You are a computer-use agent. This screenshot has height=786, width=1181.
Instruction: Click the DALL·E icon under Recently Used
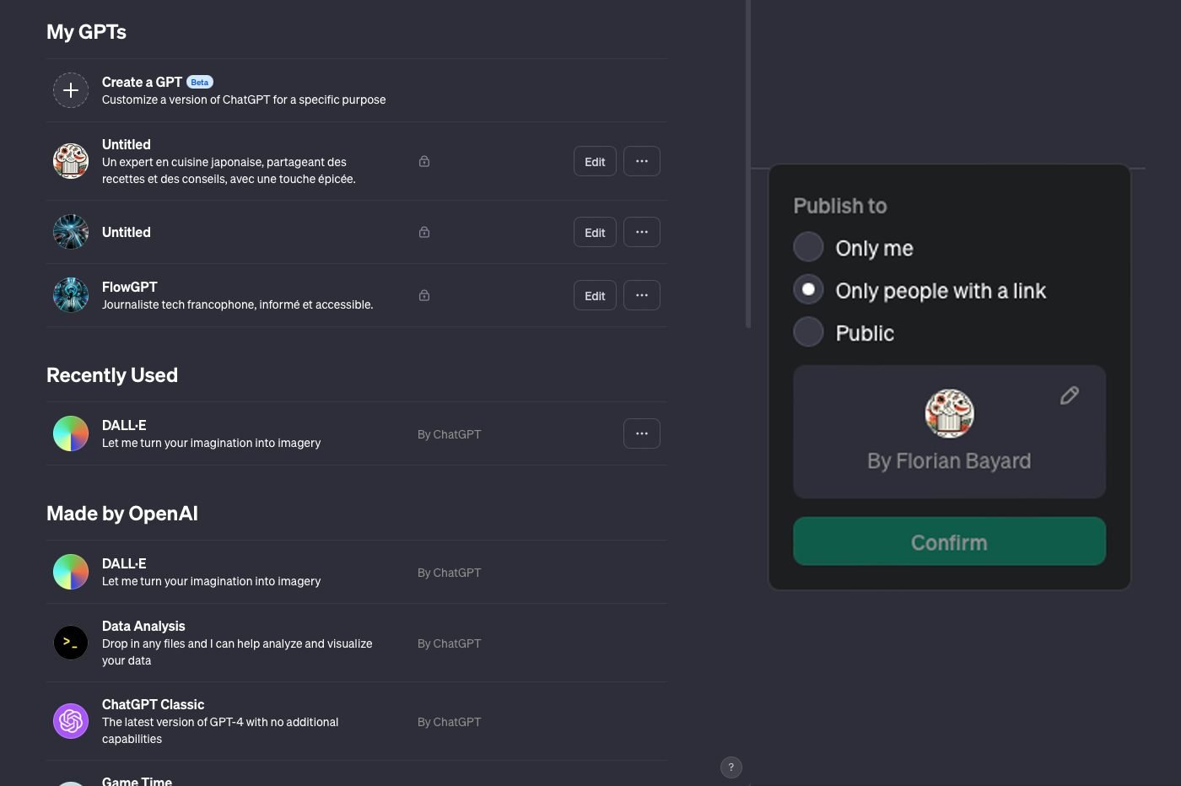(71, 433)
